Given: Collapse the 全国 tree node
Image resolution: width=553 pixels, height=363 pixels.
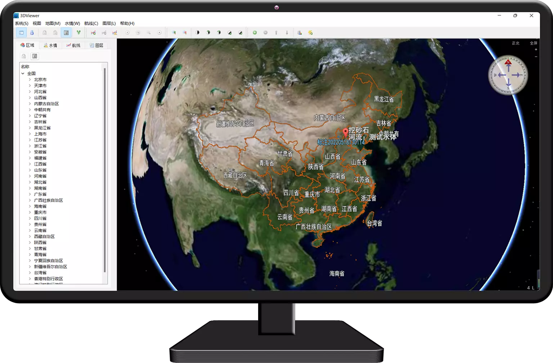Looking at the screenshot, I should pos(23,73).
